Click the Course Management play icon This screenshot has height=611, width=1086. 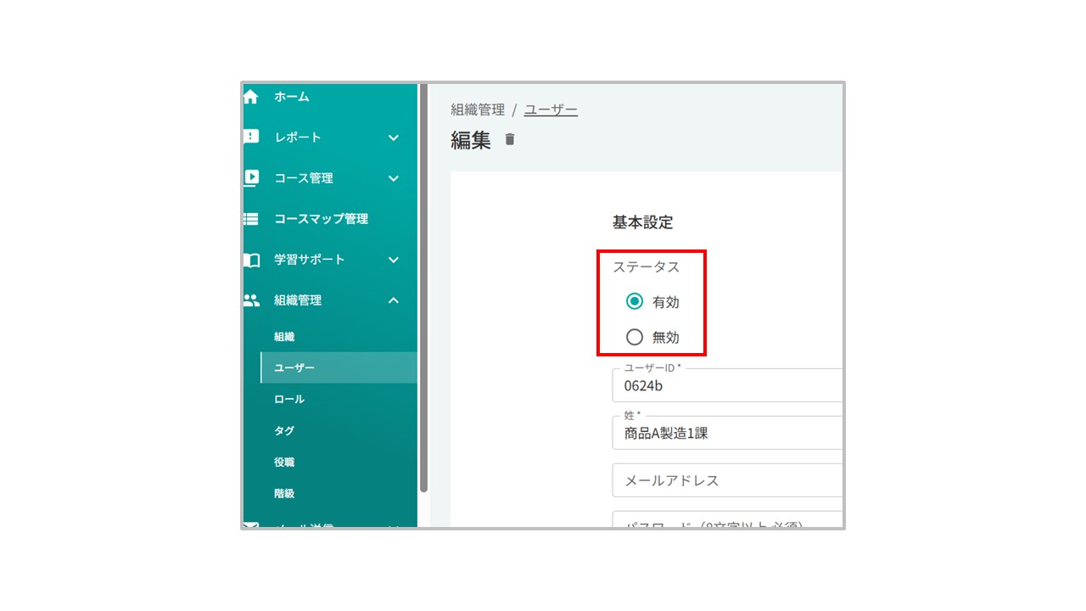pyautogui.click(x=251, y=177)
